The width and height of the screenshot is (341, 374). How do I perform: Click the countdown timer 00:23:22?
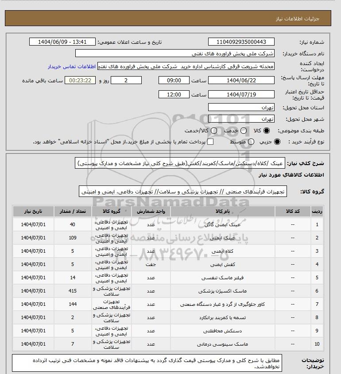[x=80, y=81]
